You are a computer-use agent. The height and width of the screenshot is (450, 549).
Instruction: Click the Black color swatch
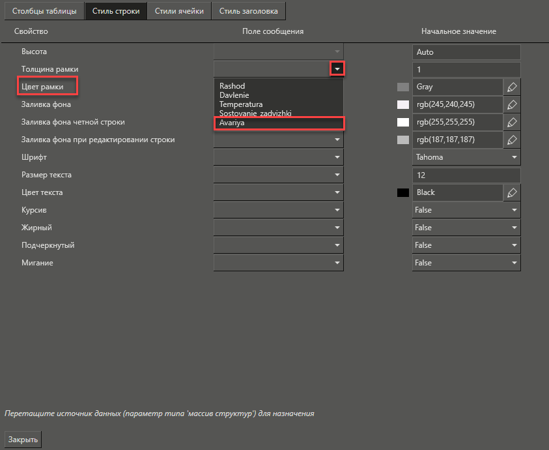[x=402, y=192]
